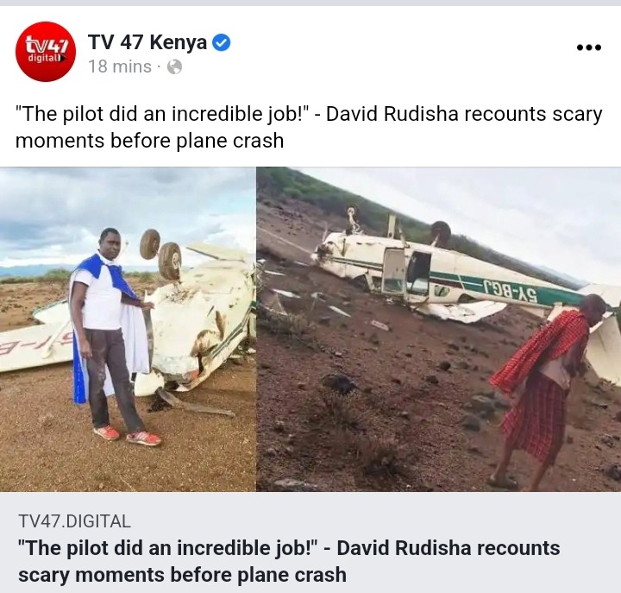Click the "moments before plane crash" caption line
621x593 pixels.
(x=149, y=141)
